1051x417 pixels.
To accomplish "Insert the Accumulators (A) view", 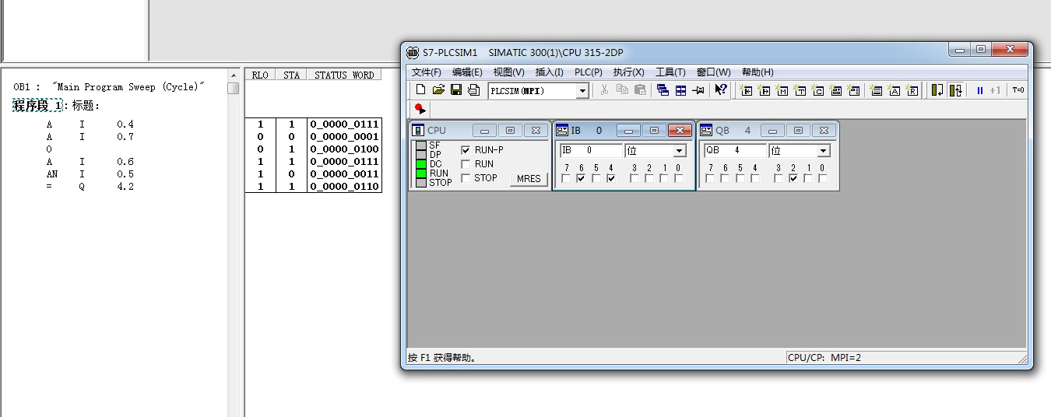I will click(x=894, y=90).
